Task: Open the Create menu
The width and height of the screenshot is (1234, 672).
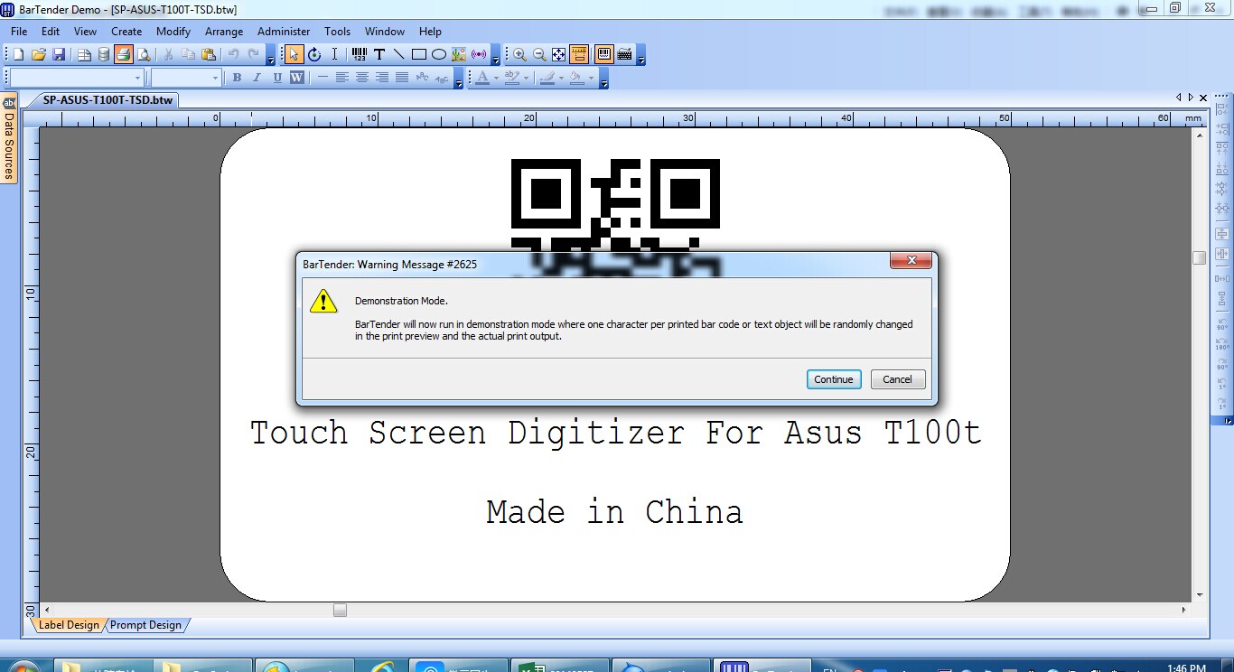Action: pyautogui.click(x=126, y=32)
